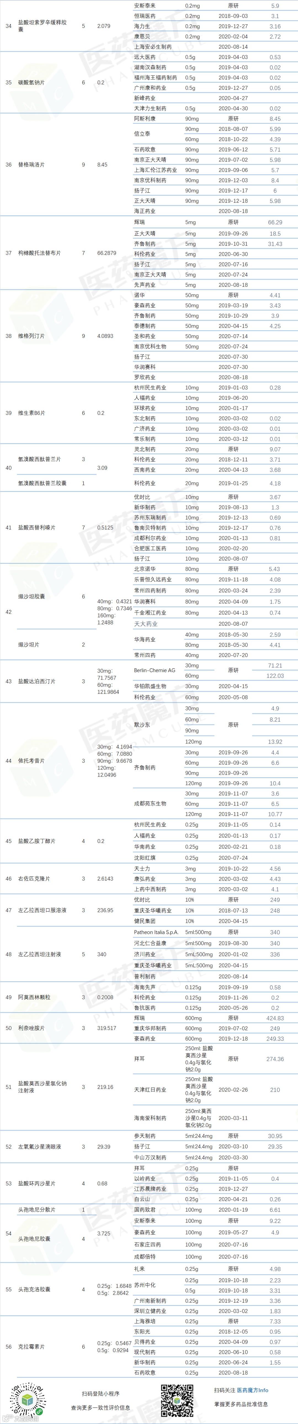Click price value 122.03

coord(275,676)
